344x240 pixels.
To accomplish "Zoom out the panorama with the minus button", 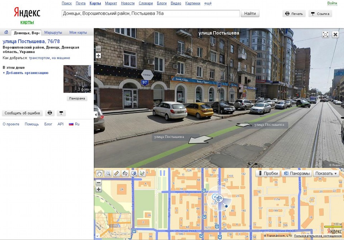I will (99, 49).
